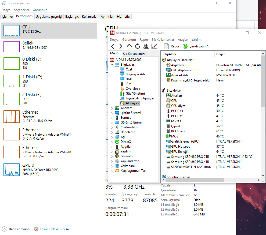Viewport: 266px width, 235px height.
Task: Open AIDA64 Yardım menu
Action: tap(196, 40)
